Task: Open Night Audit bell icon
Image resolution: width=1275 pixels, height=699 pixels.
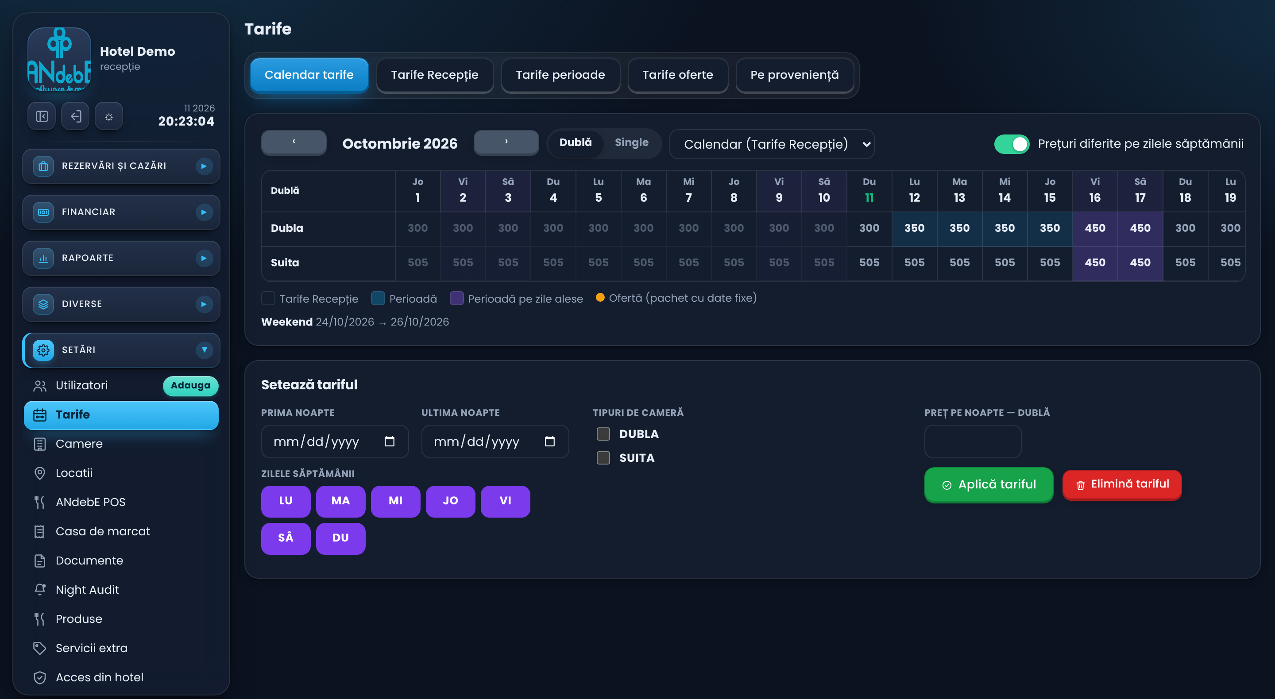Action: [x=40, y=589]
